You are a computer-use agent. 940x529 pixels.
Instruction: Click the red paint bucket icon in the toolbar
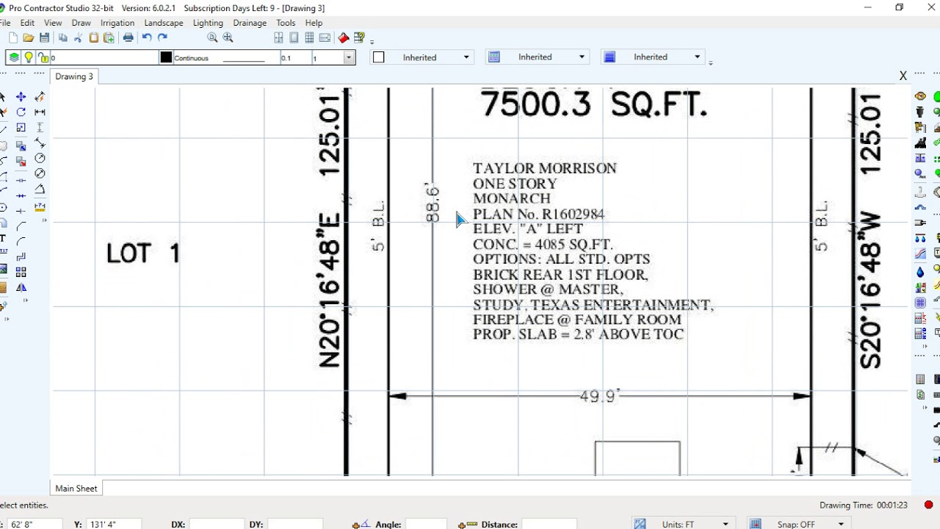click(x=343, y=37)
